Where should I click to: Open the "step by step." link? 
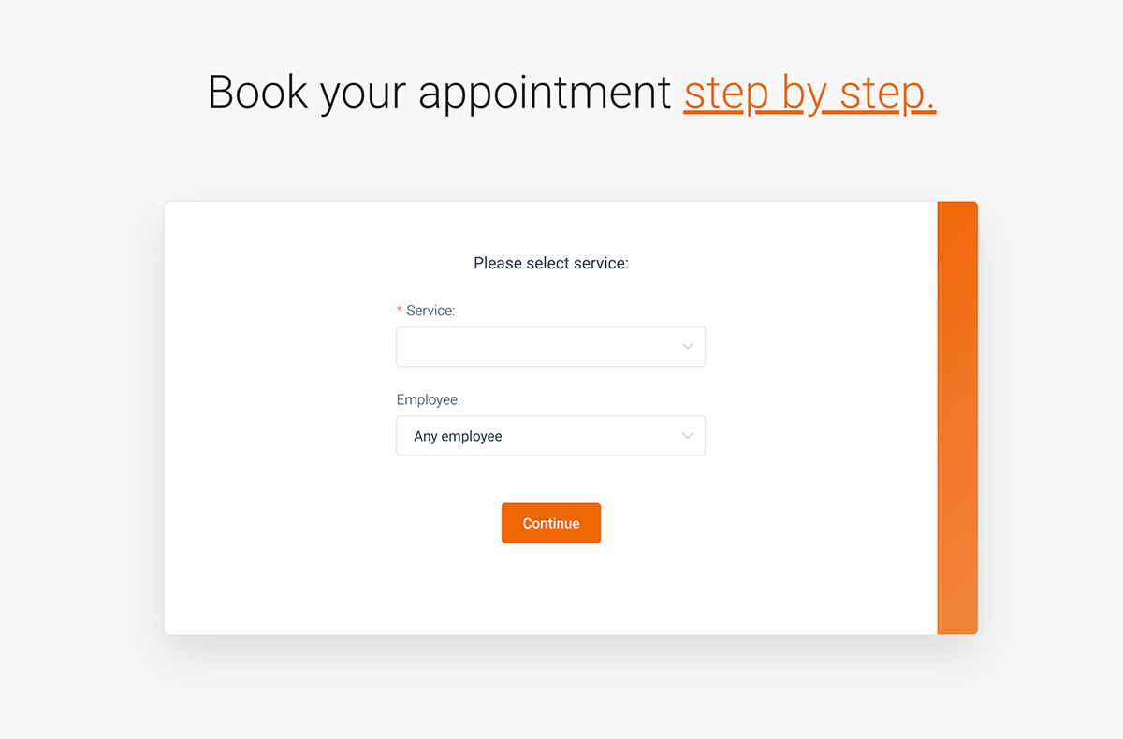[x=809, y=93]
